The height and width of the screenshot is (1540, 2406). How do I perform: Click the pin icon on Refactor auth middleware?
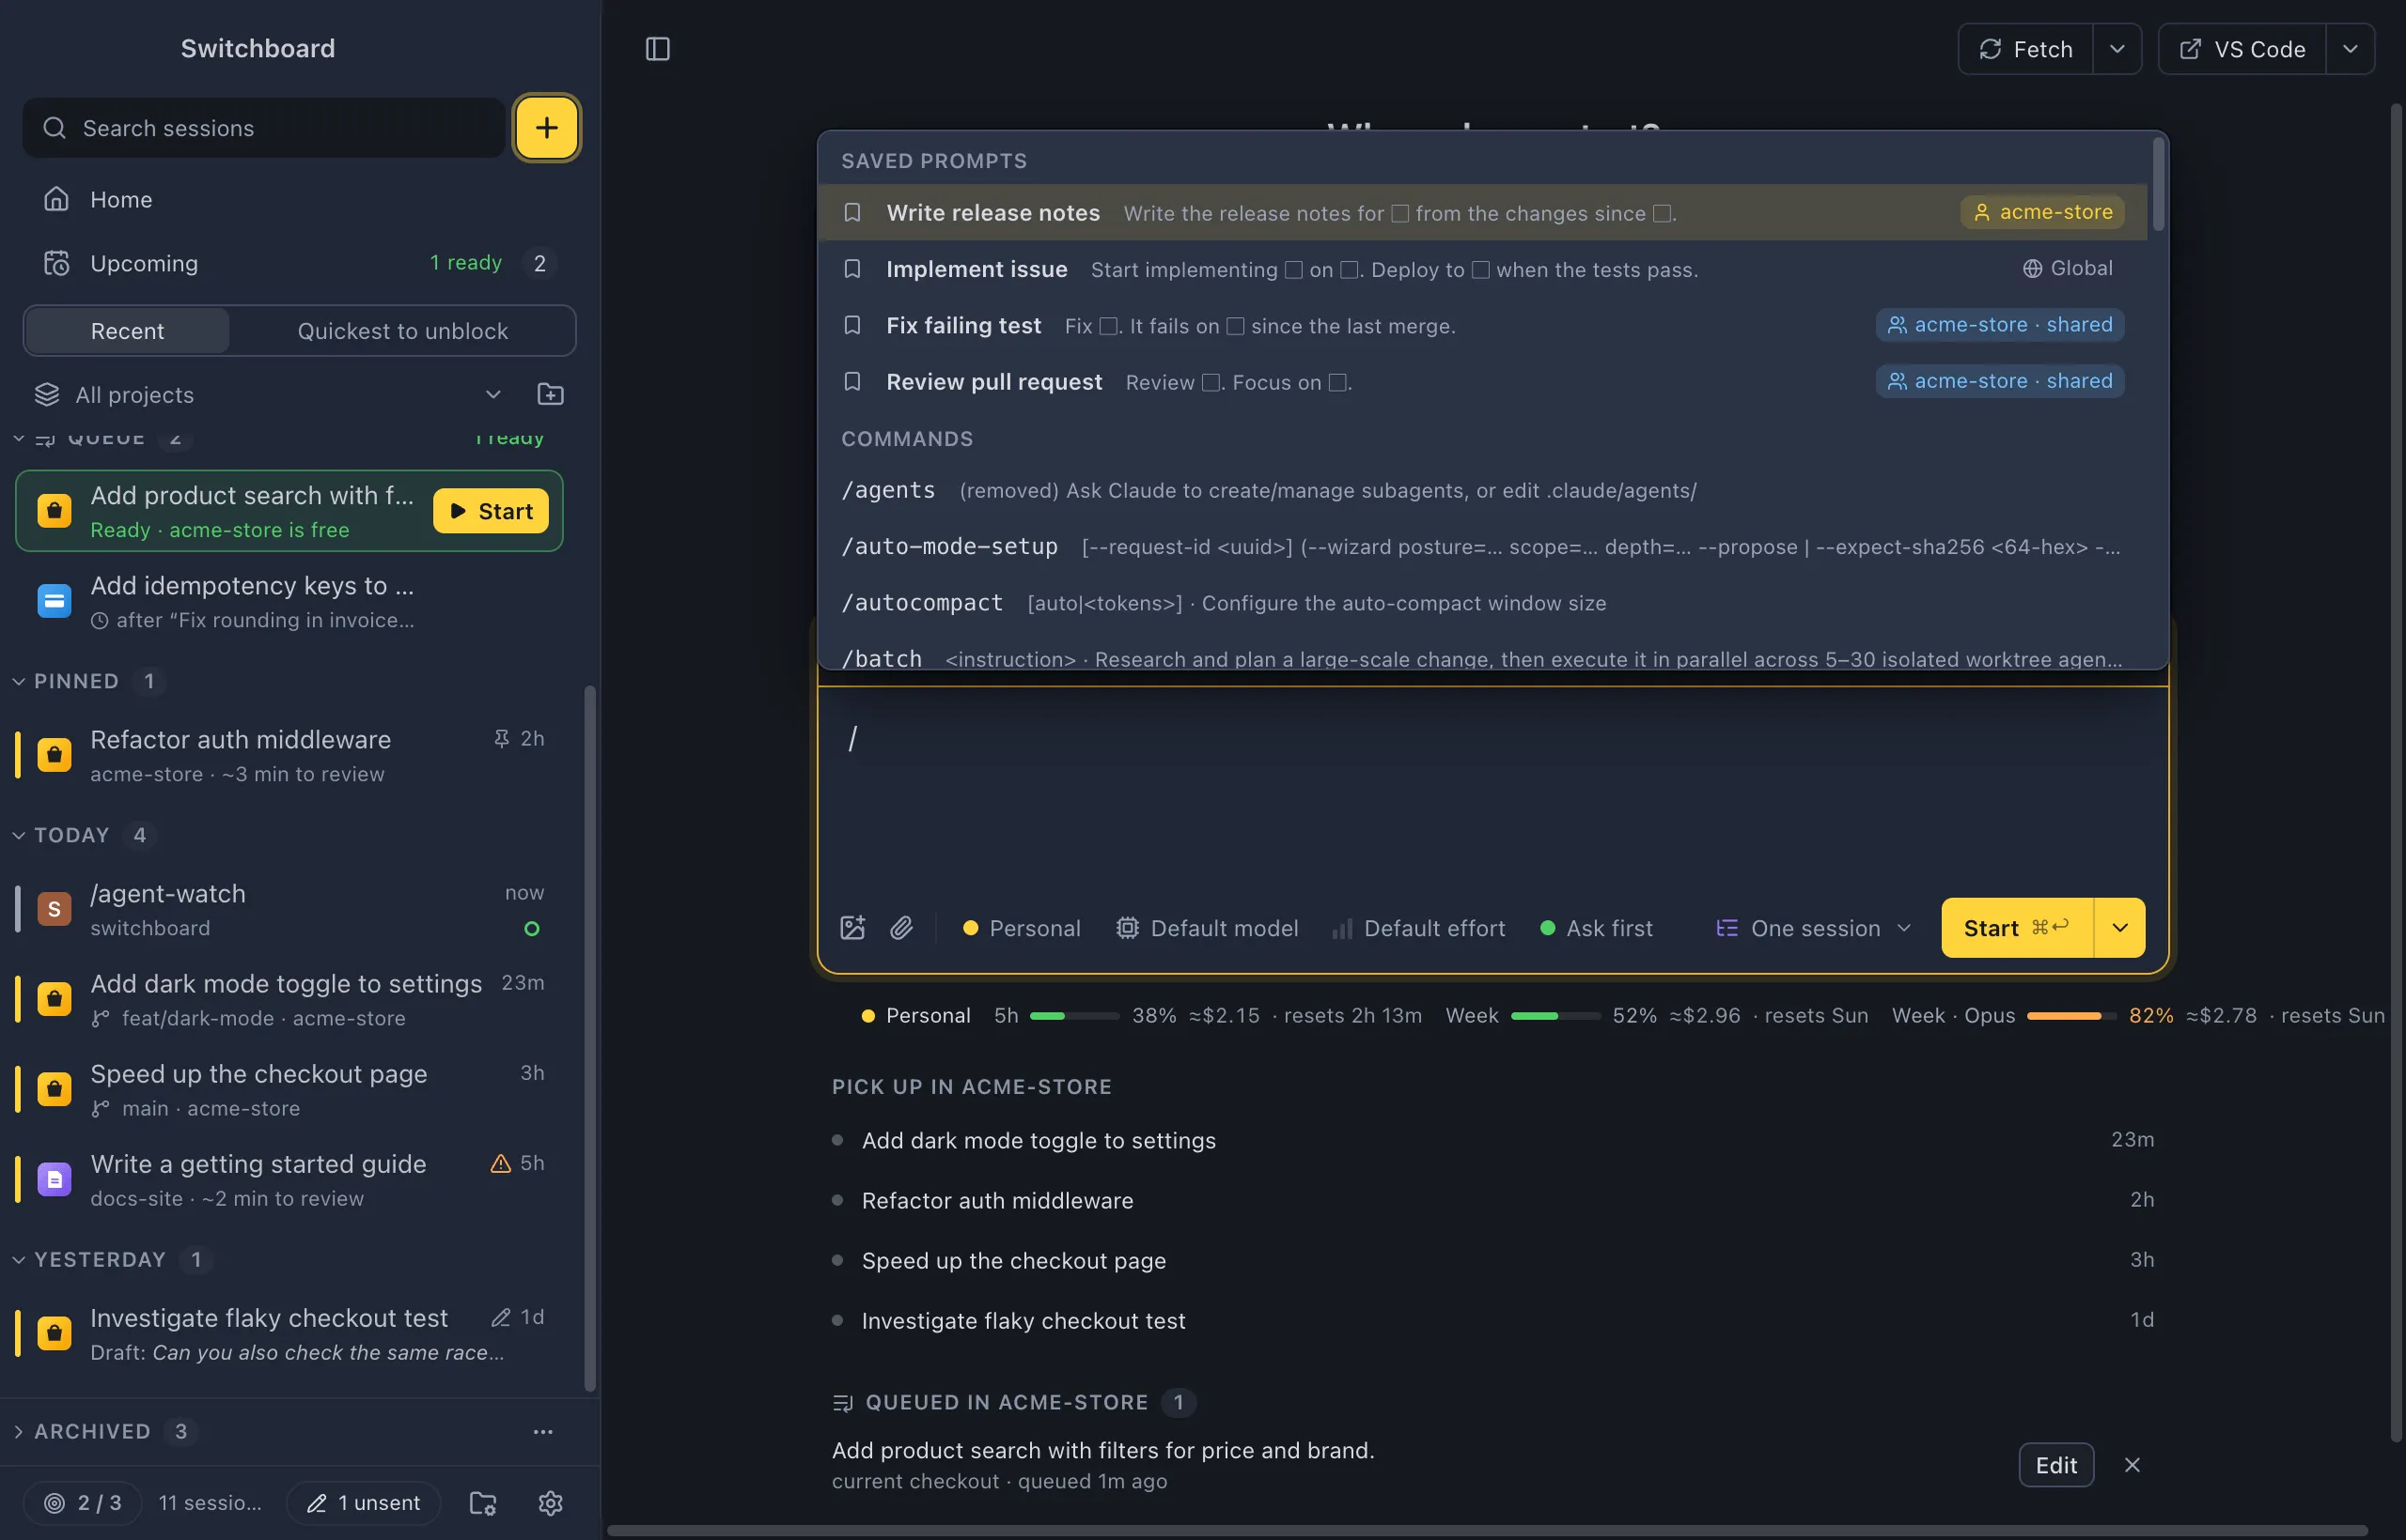(x=502, y=738)
